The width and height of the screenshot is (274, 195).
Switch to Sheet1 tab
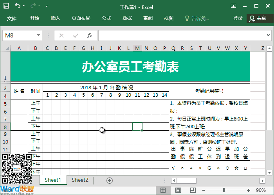53,180
